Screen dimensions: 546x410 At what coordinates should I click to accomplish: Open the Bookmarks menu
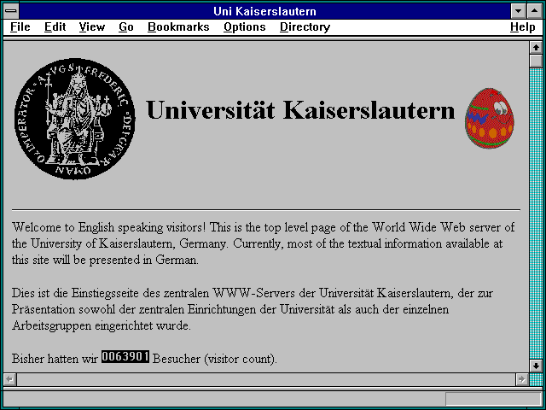pos(178,27)
